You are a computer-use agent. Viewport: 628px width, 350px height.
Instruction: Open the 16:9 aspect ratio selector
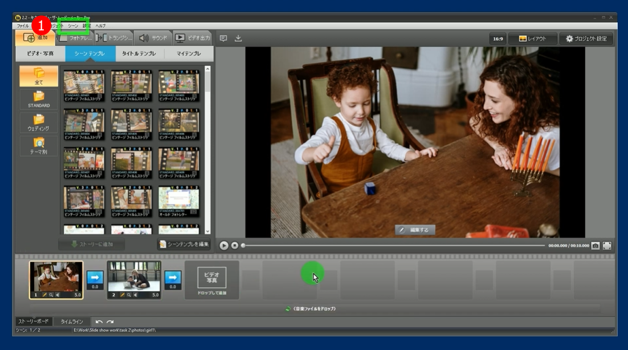tap(497, 39)
